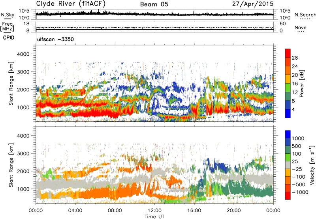316x219 pixels.
Task: Click the '28' label on Power colorbar
Action: click(295, 58)
